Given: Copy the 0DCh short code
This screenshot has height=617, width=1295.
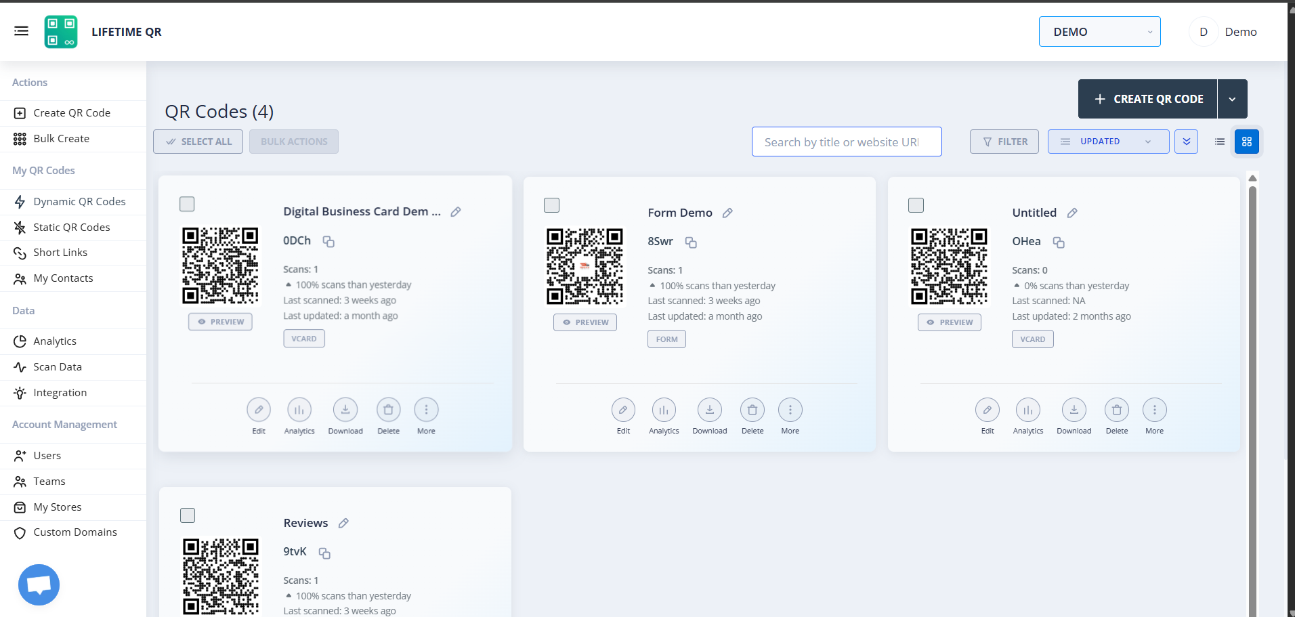Looking at the screenshot, I should pos(328,242).
